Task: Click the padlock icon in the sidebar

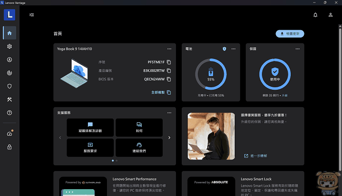Action: point(9,147)
